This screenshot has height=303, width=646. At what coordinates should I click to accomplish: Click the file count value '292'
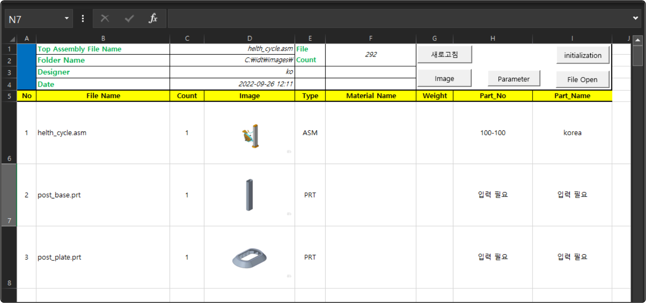pos(371,55)
